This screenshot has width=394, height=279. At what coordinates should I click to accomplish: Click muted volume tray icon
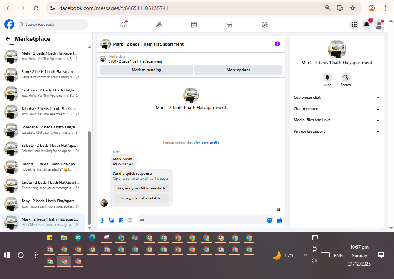click(x=314, y=261)
